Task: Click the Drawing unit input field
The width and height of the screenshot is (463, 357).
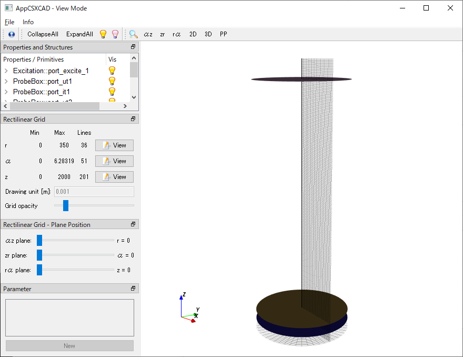Action: 94,192
